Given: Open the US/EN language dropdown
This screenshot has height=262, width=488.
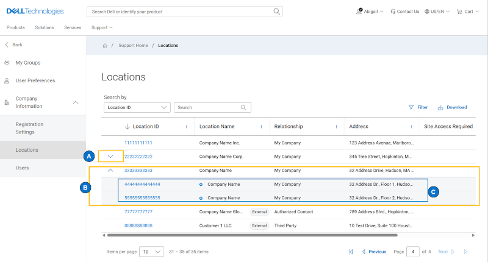Looking at the screenshot, I should pyautogui.click(x=448, y=12).
